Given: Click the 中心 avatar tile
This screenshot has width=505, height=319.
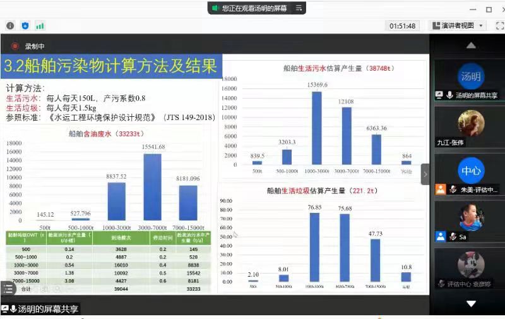Looking at the screenshot, I should pos(470,171).
